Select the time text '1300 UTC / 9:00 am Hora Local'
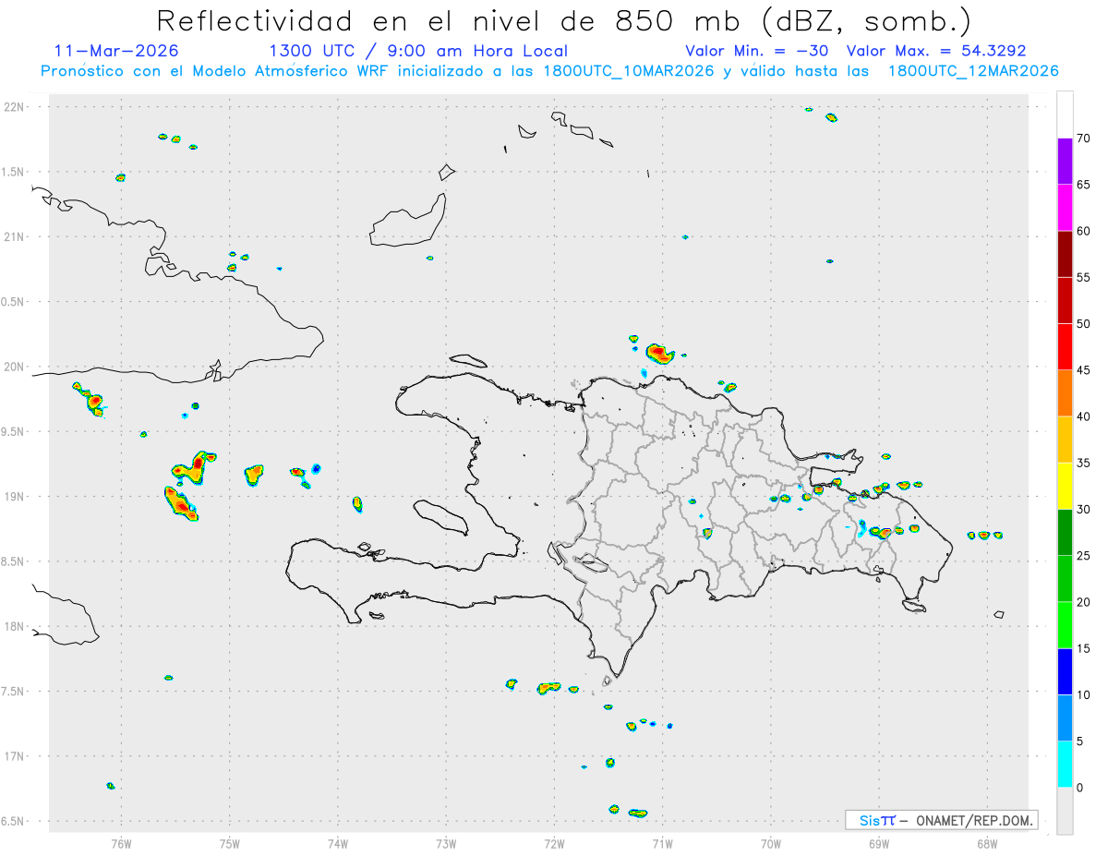This screenshot has height=856, width=1108. (418, 51)
